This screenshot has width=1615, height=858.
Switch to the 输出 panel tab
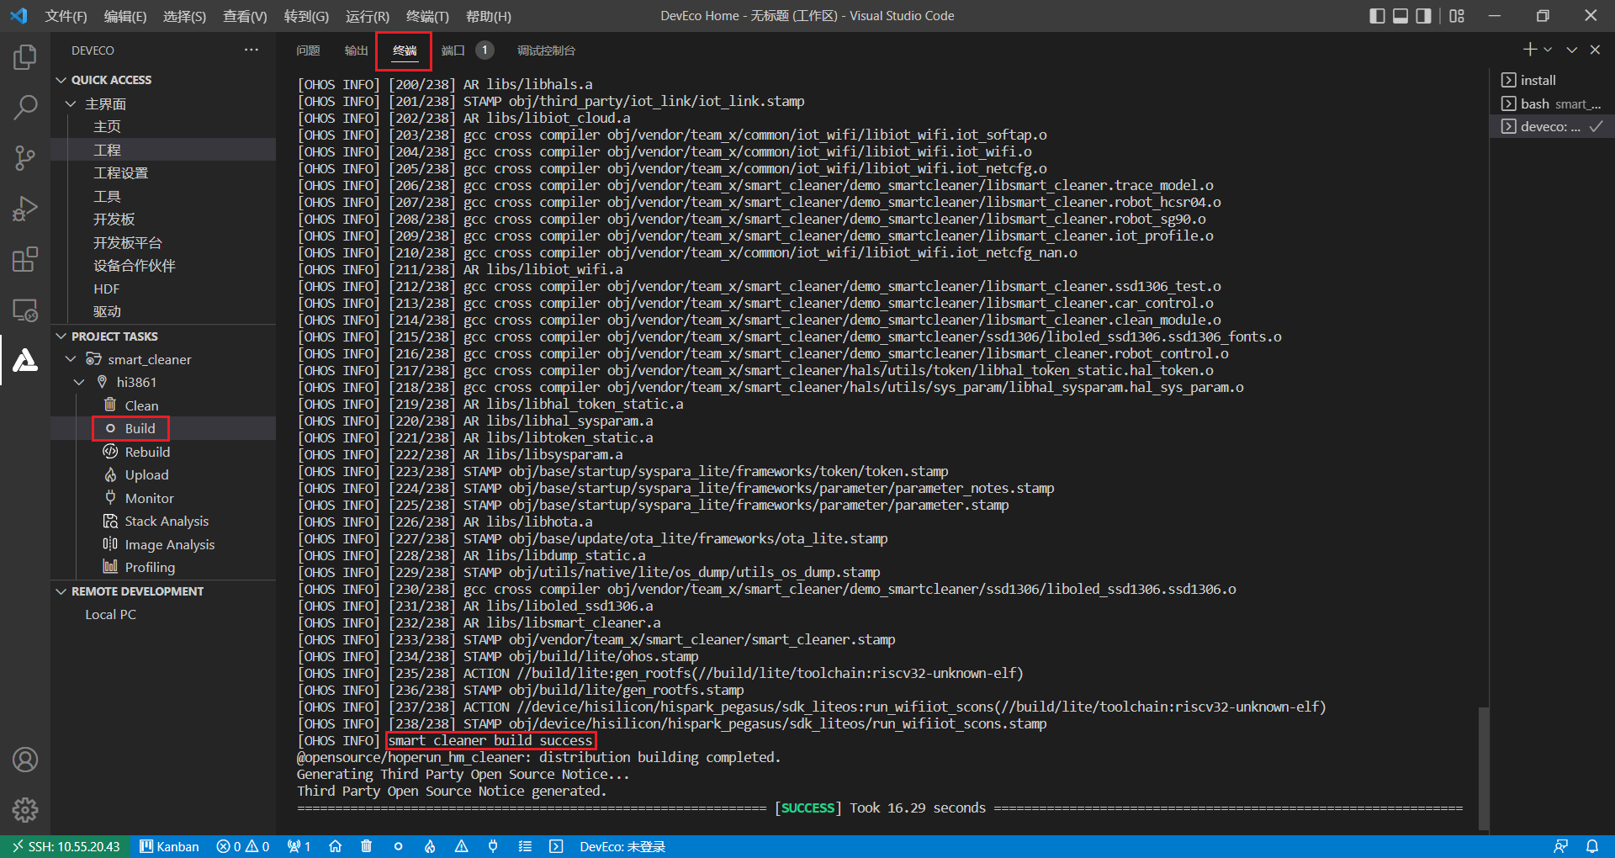pyautogui.click(x=357, y=50)
